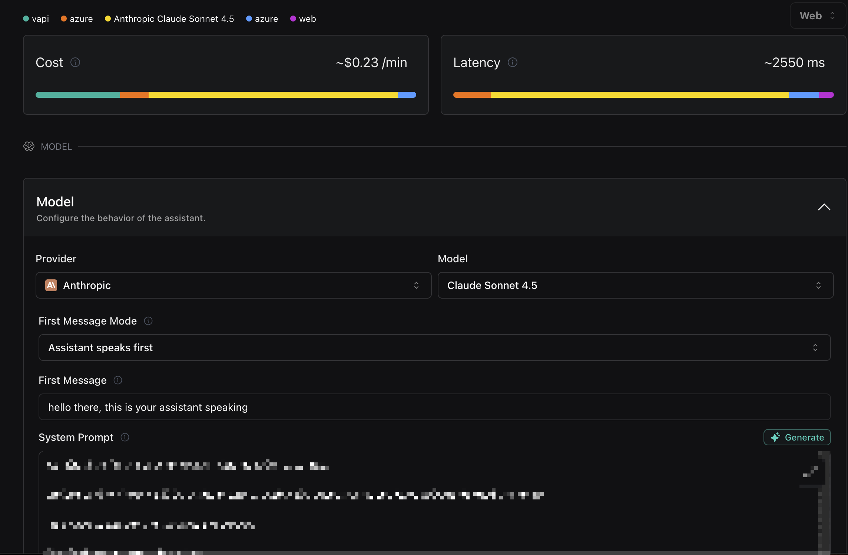Click the Cost info icon
This screenshot has height=555, width=848.
tap(75, 62)
